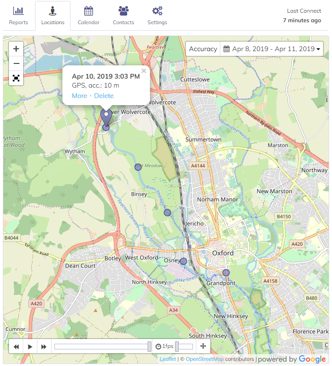
Task: Click popup timestamp 'Apr 10, 2019 3:03 PM'
Action: 106,76
